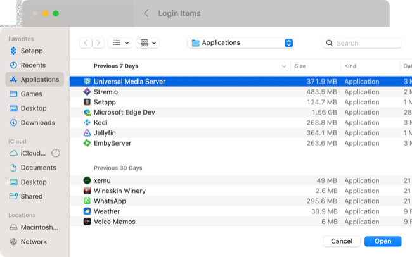Viewport: 412px width, 257px height.
Task: Select Recents in Favorites sidebar
Action: pyautogui.click(x=33, y=65)
